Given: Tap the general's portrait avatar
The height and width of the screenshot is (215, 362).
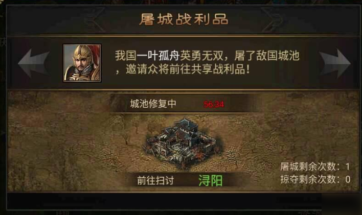Looking at the screenshot, I should (82, 63).
